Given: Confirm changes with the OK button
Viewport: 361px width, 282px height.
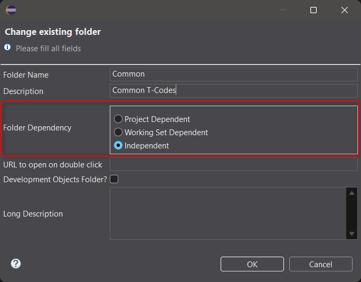Looking at the screenshot, I should (x=252, y=264).
